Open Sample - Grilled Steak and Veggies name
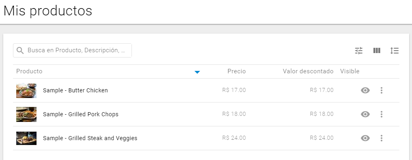The height and width of the screenshot is (160, 412). click(90, 138)
